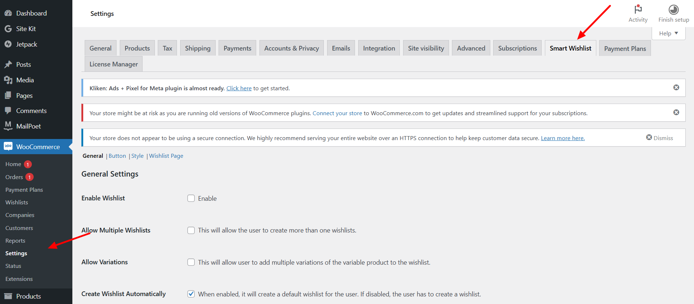Viewport: 694px width, 304px height.
Task: Follow the Kliken 'Click here' link
Action: pyautogui.click(x=239, y=88)
